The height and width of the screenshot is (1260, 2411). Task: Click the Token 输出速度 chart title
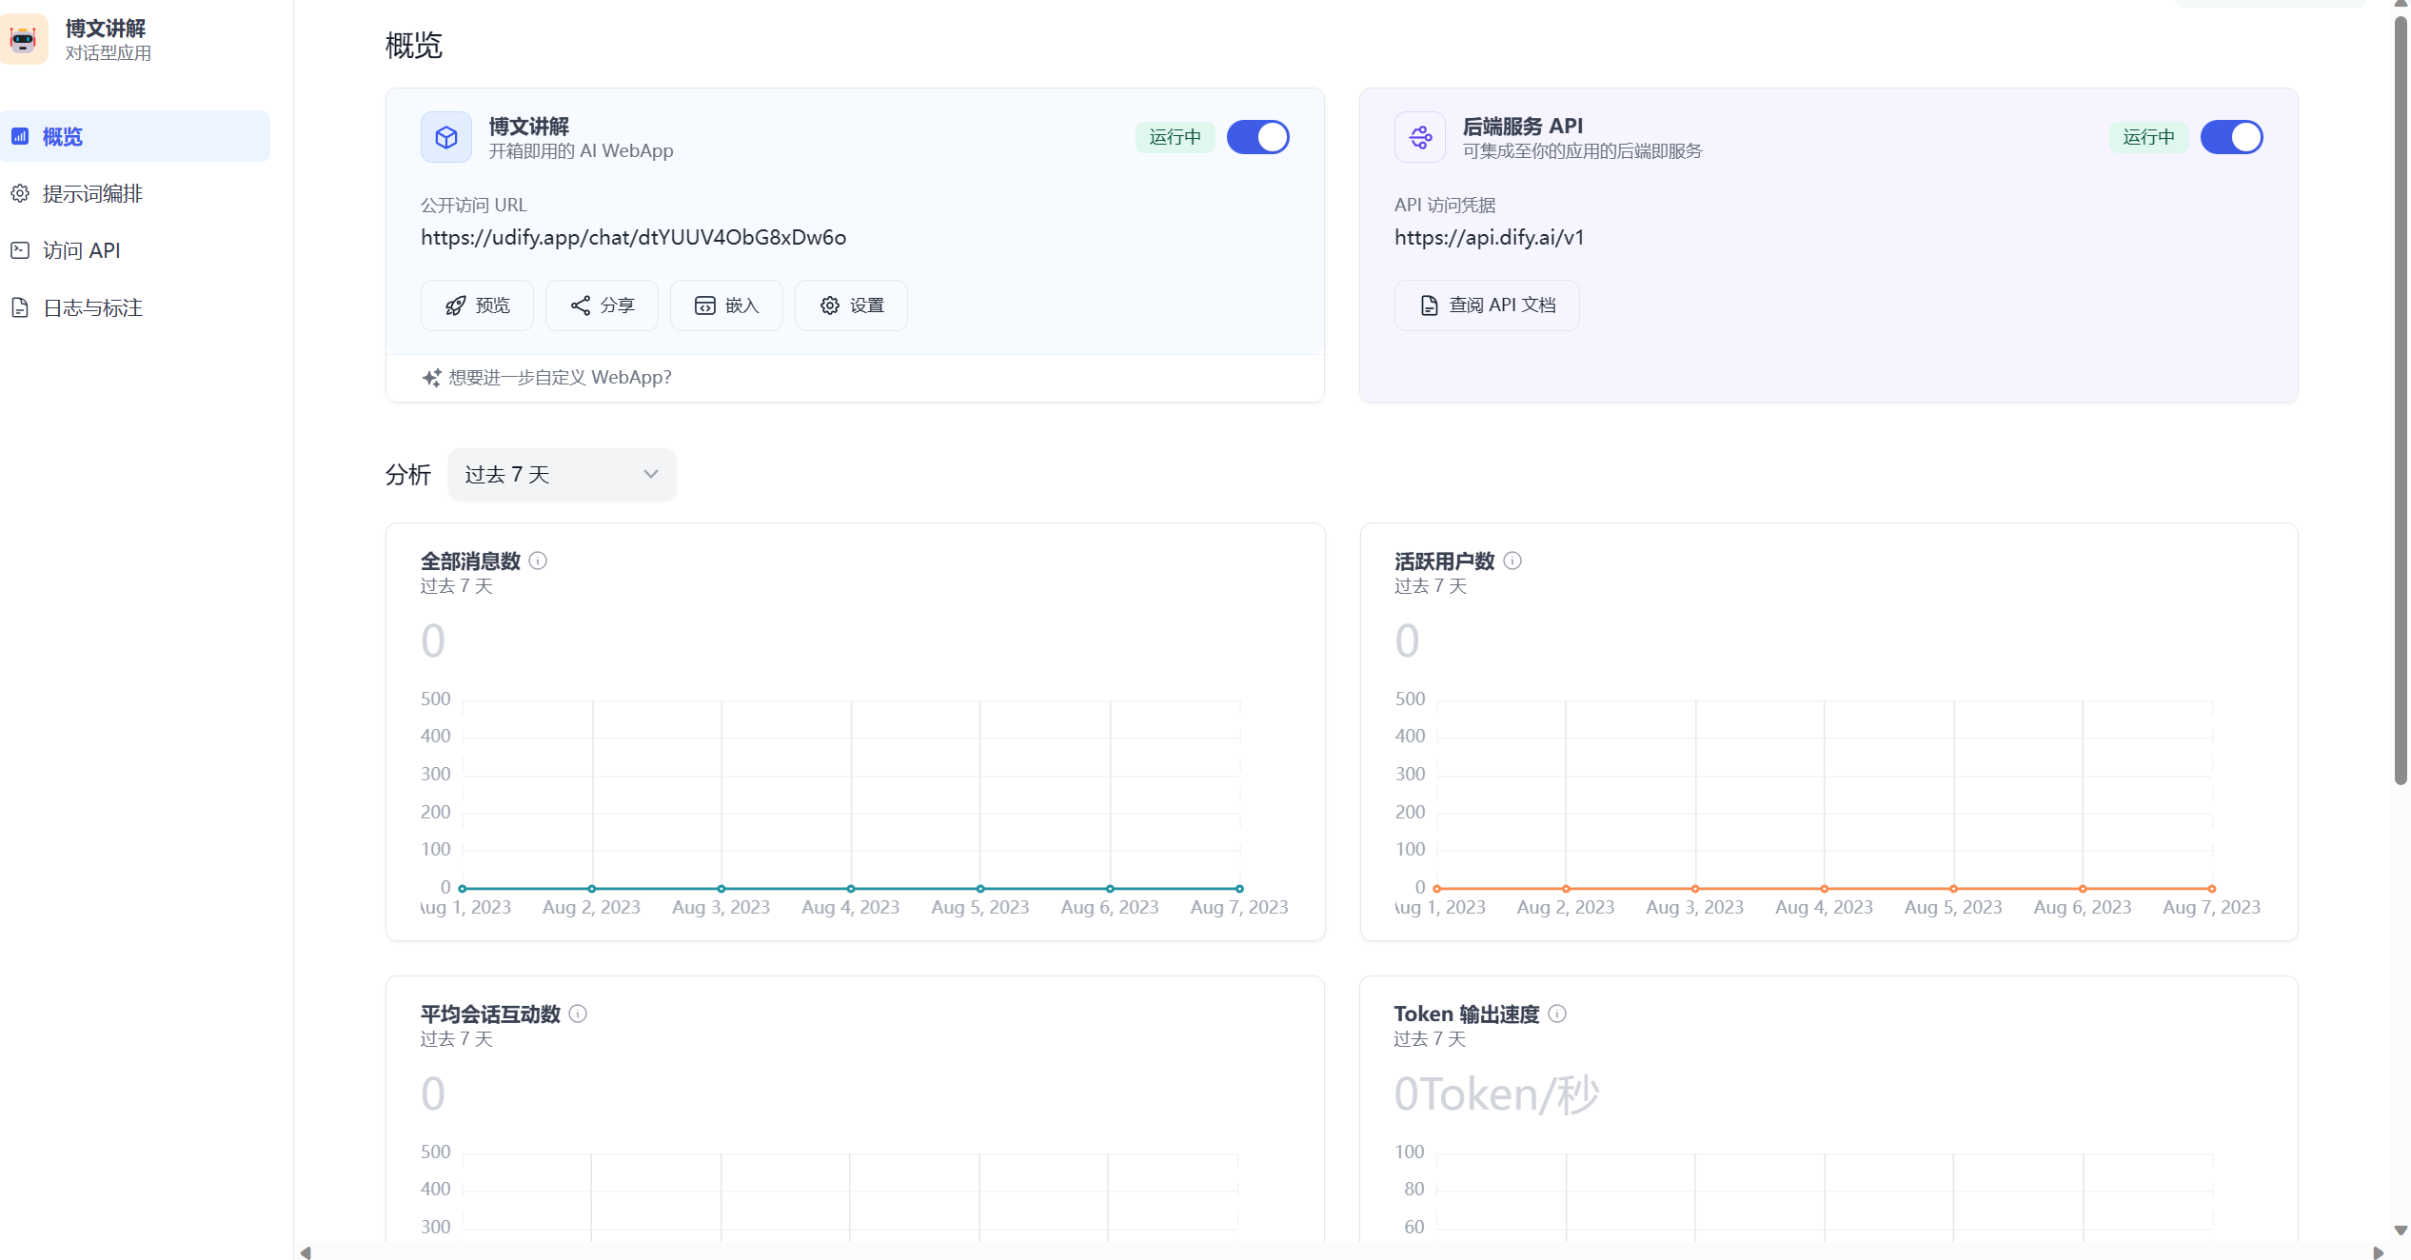1467,1014
